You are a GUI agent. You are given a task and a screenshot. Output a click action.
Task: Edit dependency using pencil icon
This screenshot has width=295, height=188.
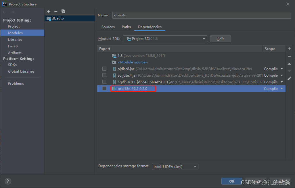[x=289, y=79]
